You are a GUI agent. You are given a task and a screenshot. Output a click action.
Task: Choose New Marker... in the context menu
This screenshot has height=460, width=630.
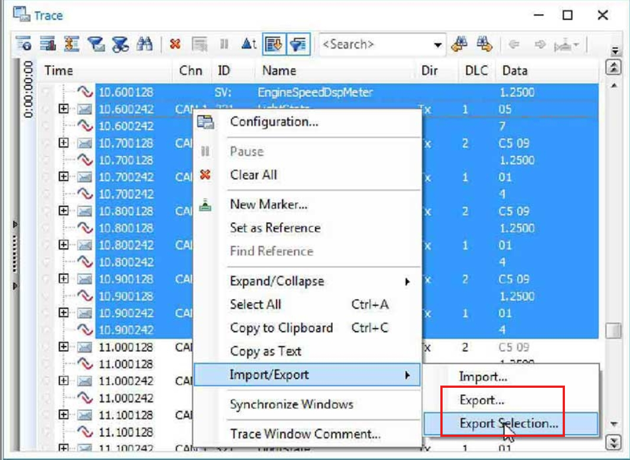[307, 204]
